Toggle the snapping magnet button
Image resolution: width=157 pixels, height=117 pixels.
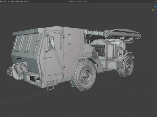[80, 2]
